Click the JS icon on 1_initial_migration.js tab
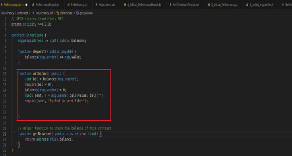Image resolution: width=292 pixels, height=156 pixels. tap(247, 5)
